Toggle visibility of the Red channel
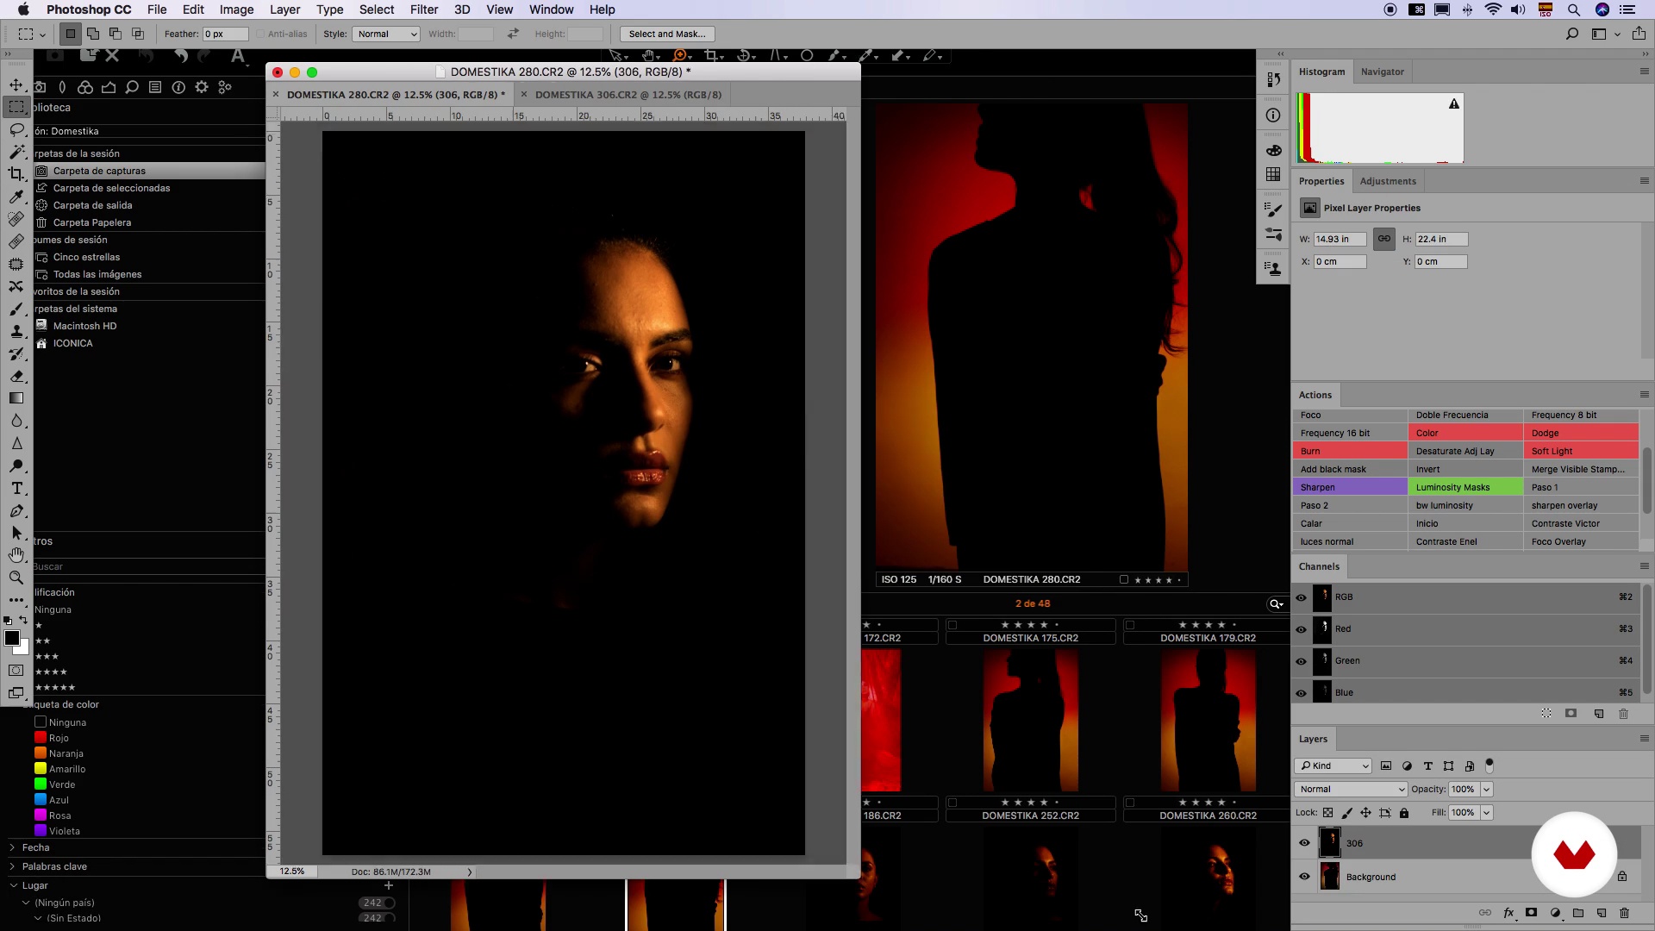This screenshot has width=1655, height=931. point(1302,629)
